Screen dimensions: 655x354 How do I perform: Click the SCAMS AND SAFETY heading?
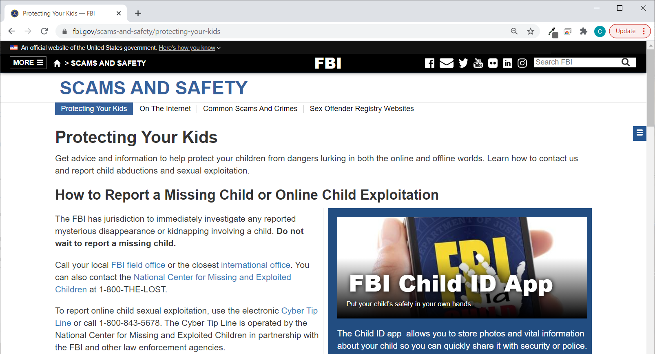click(x=154, y=88)
